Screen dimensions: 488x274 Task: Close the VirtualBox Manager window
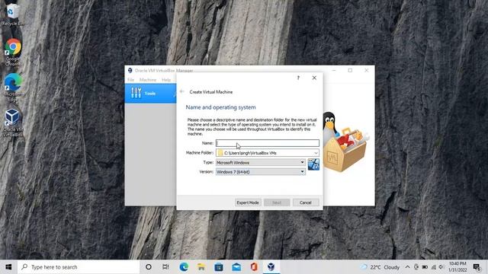(x=366, y=71)
